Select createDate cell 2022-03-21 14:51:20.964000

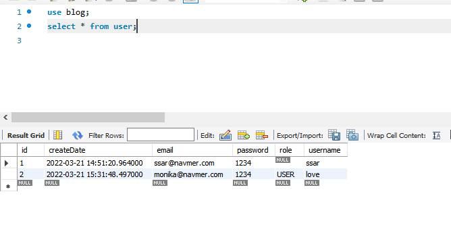98,163
